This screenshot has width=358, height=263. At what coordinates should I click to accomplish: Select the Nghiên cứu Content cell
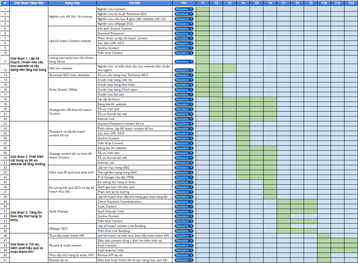(135, 9)
